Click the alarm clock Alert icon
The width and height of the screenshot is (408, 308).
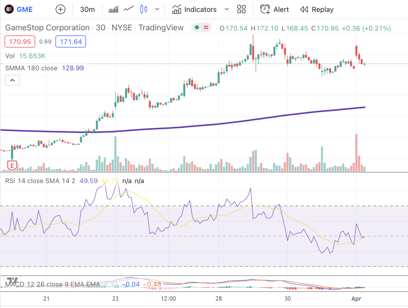point(265,10)
